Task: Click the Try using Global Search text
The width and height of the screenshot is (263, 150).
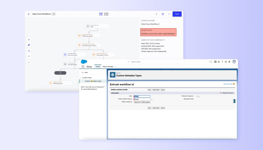Action: point(89,89)
